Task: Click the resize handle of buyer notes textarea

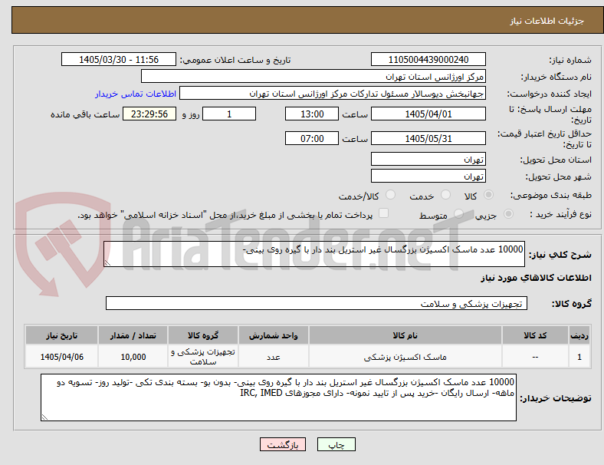Action: 44,417
